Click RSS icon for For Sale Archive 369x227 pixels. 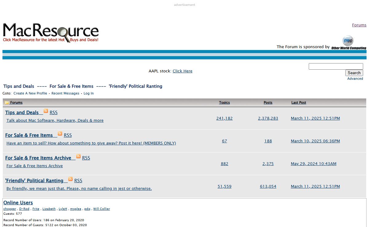click(78, 156)
